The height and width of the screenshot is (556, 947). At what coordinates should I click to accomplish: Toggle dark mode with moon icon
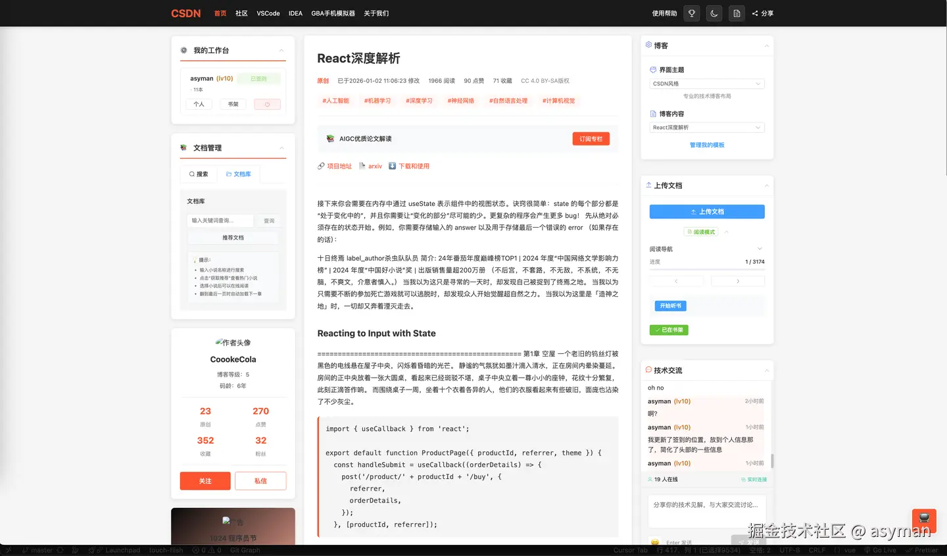[714, 13]
